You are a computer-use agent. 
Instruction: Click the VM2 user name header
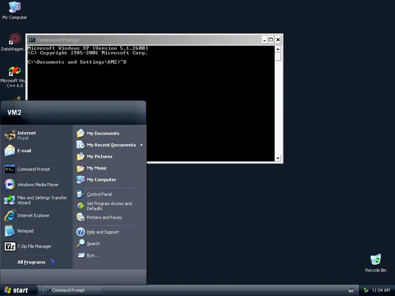[14, 112]
